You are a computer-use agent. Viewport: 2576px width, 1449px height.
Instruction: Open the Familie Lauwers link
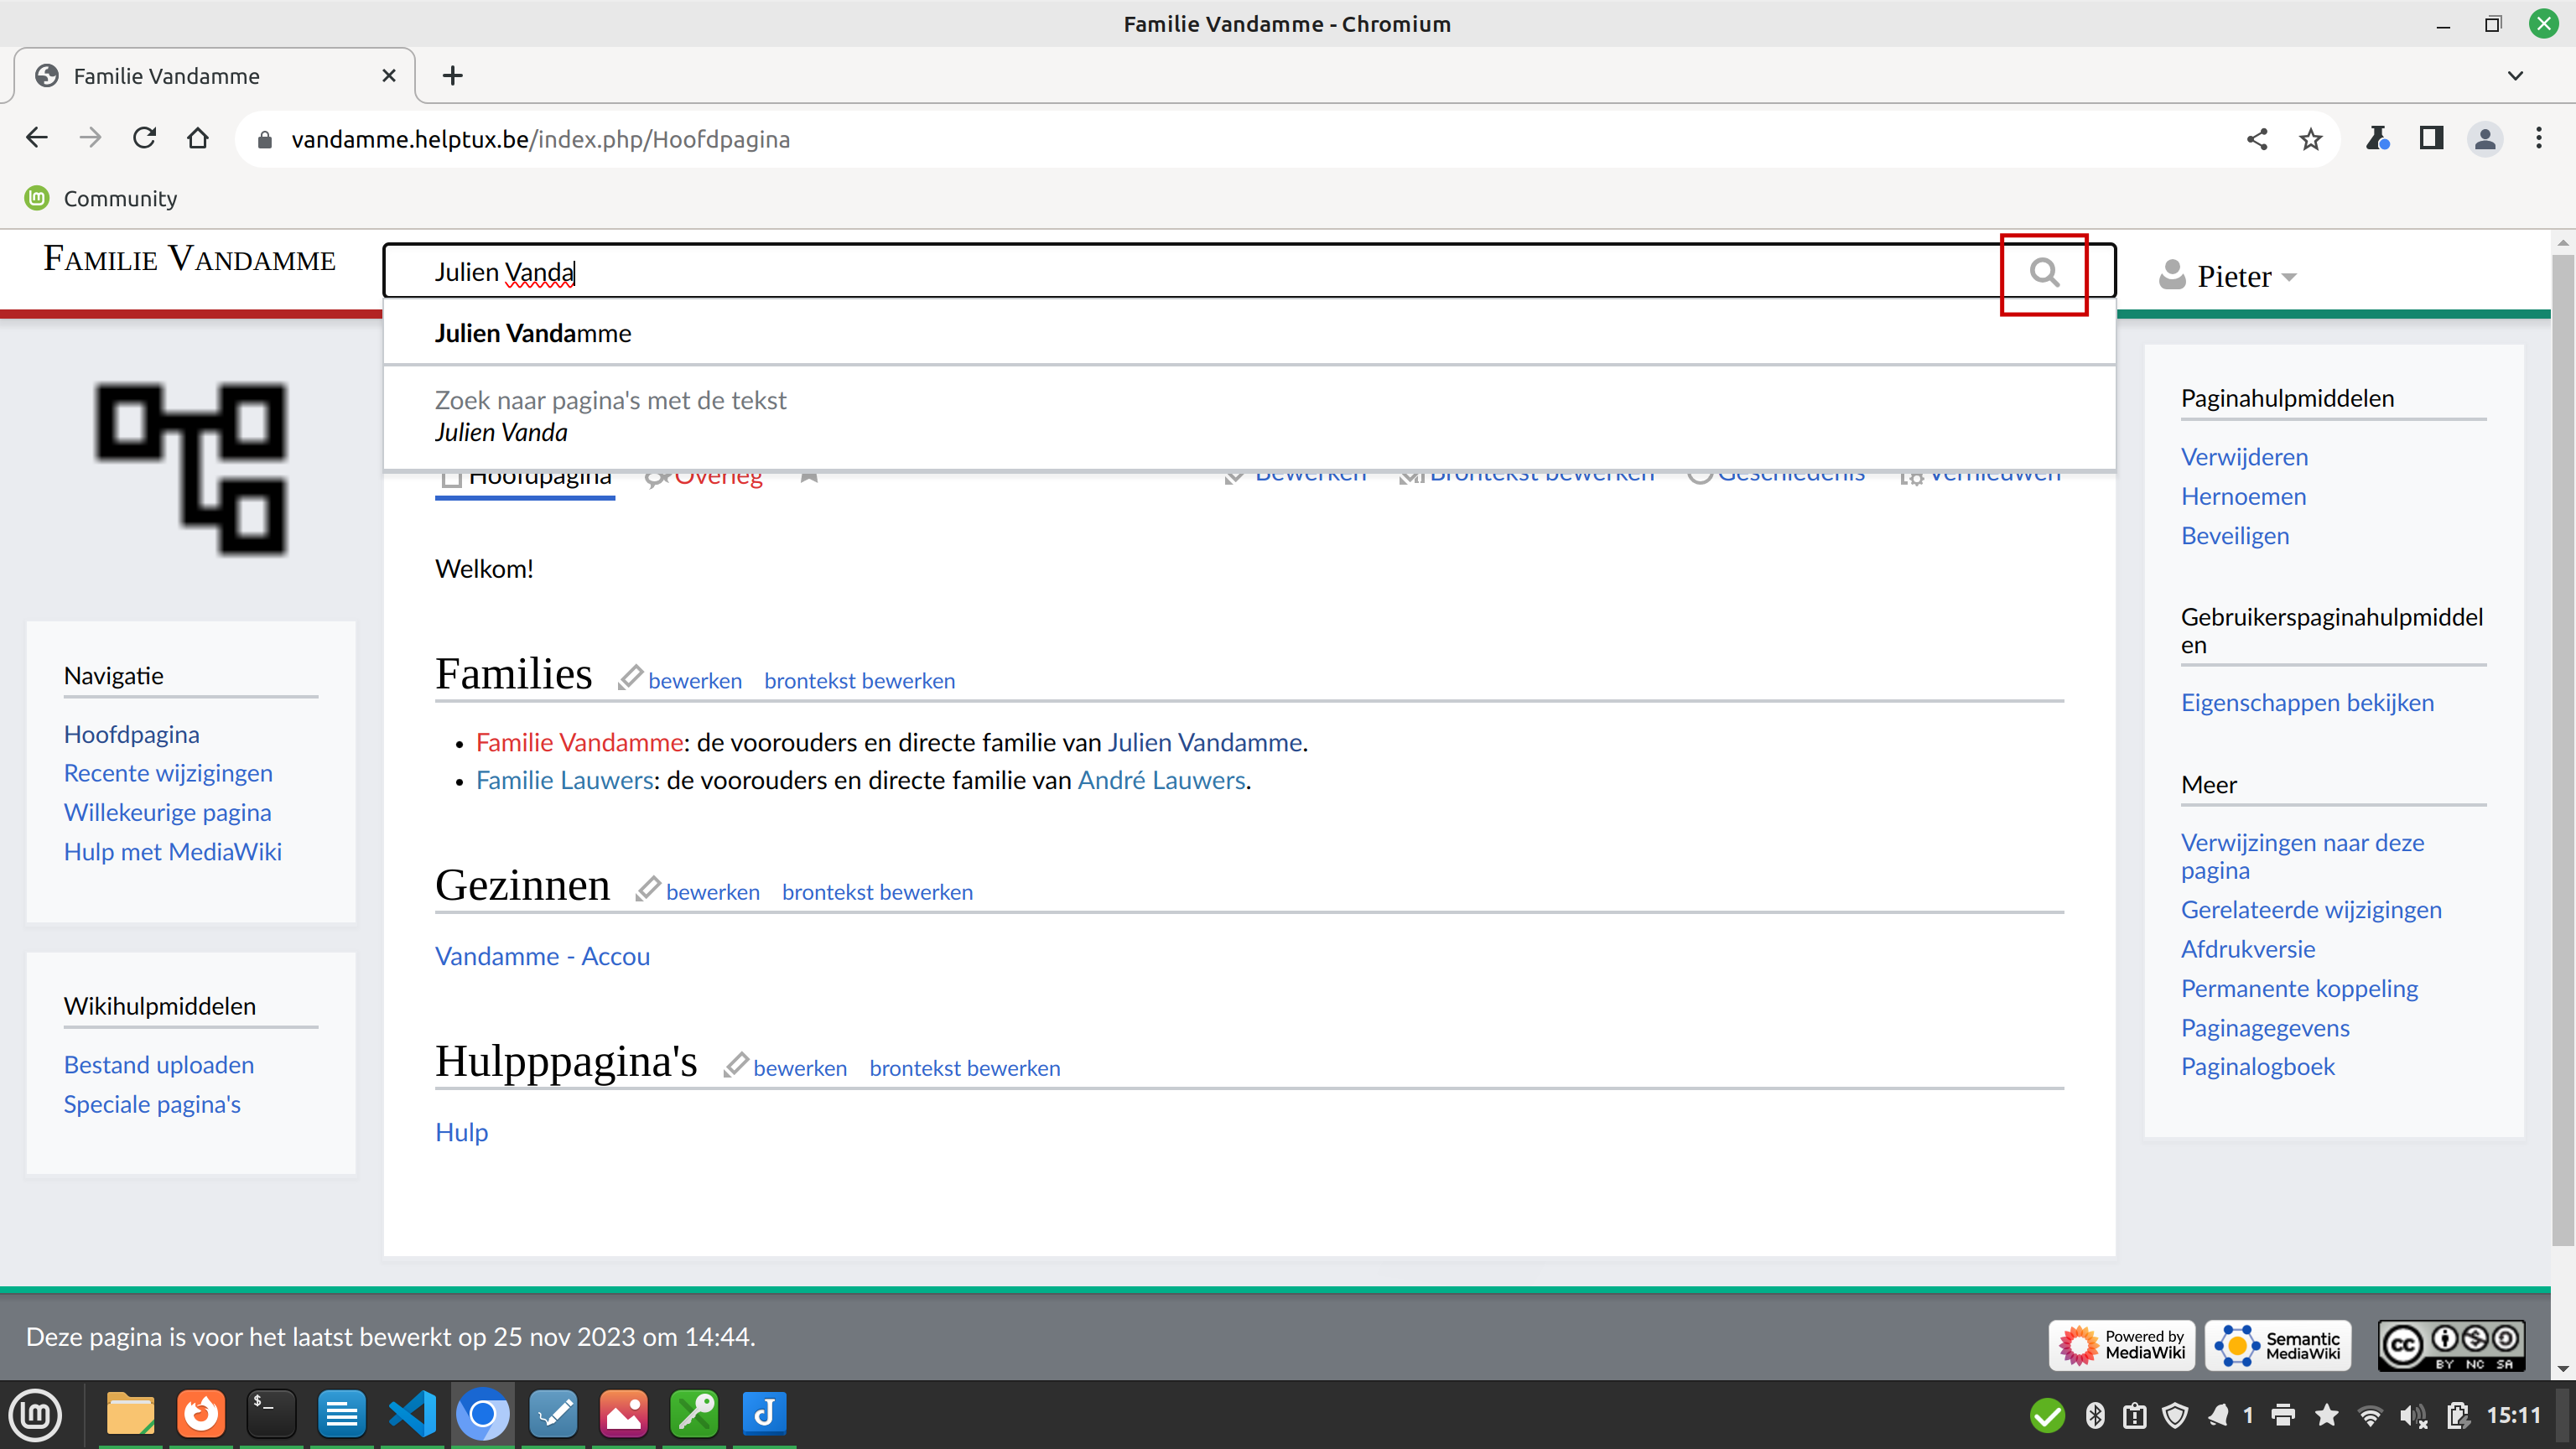(564, 780)
